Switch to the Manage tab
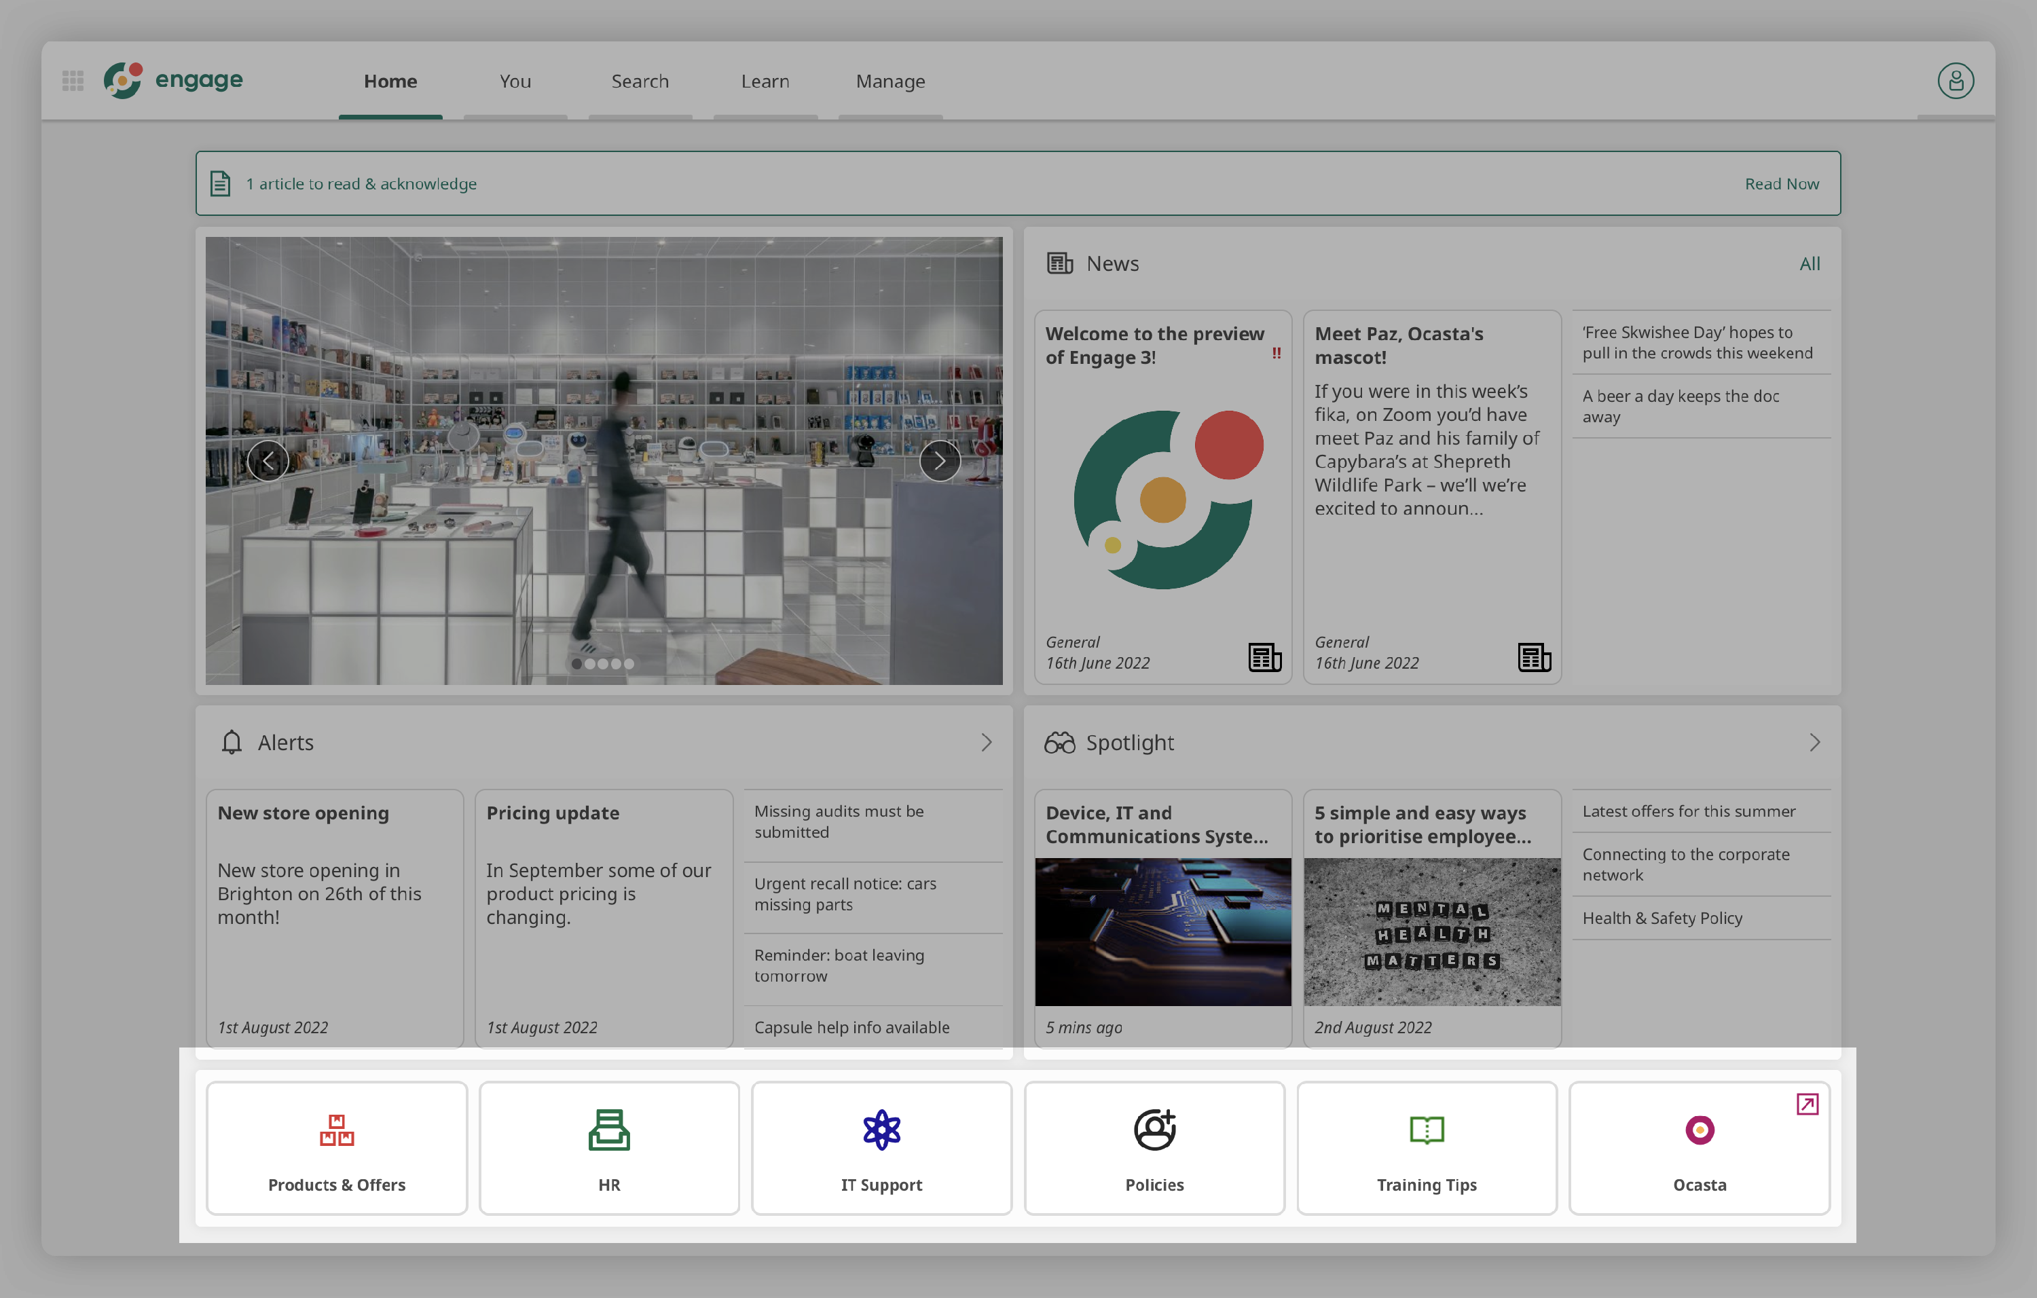This screenshot has width=2037, height=1298. coord(890,82)
